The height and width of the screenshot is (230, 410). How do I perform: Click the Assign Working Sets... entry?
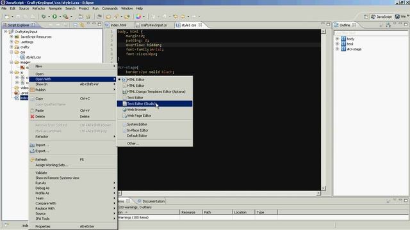click(72, 165)
